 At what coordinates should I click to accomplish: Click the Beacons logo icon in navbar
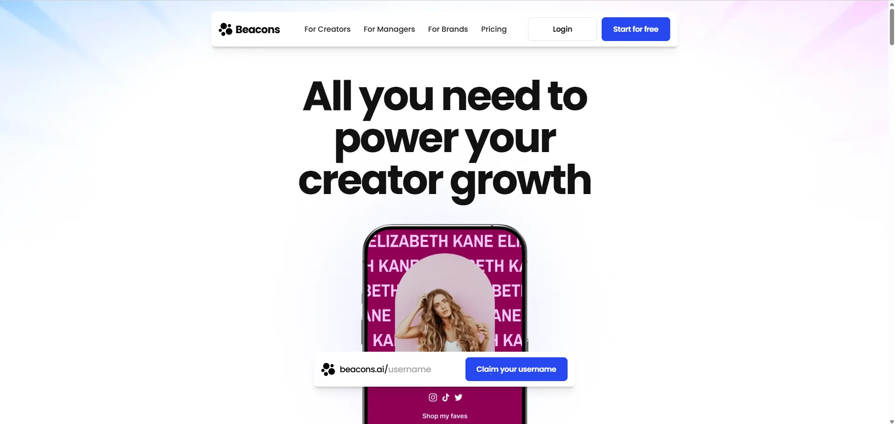[x=225, y=29]
